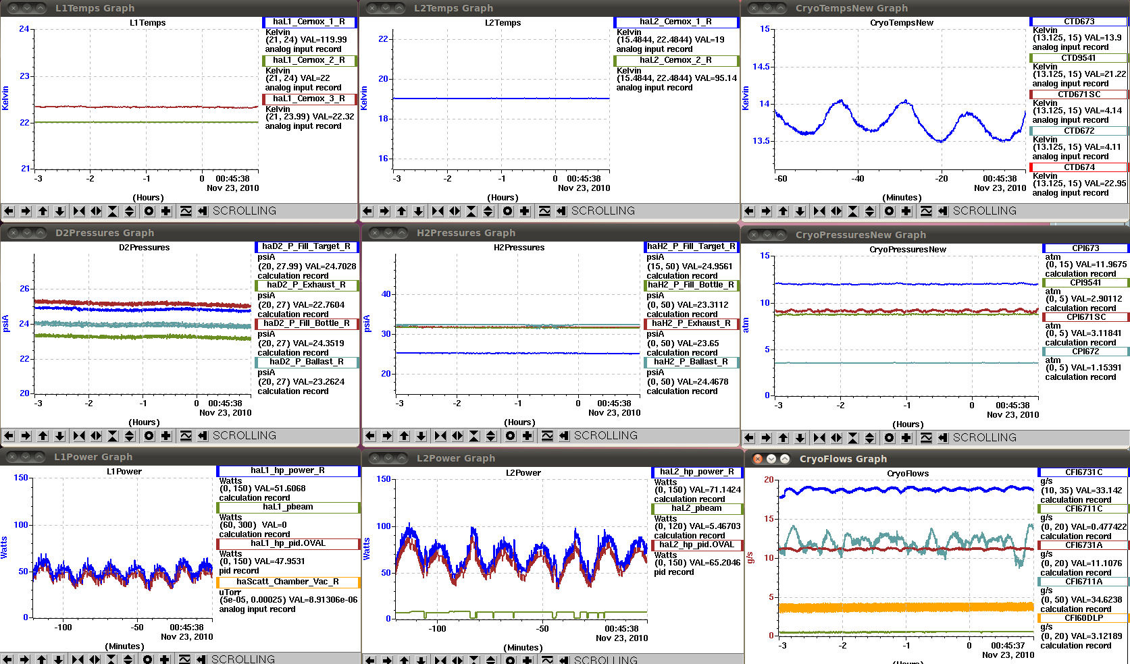Select CPI673 legend entry in CryoPressuresNew
The image size is (1130, 664).
click(x=1086, y=249)
